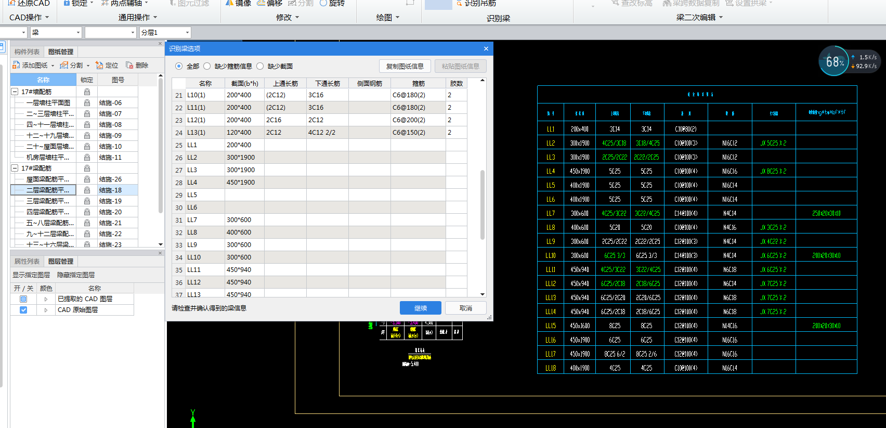Open the 梁 component type dropdown
The height and width of the screenshot is (428, 886).
78,32
